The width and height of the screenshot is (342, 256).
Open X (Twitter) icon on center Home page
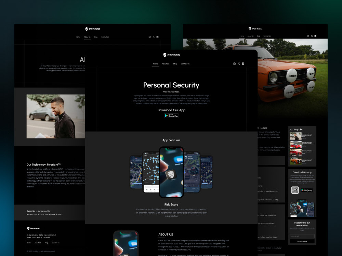(x=239, y=64)
